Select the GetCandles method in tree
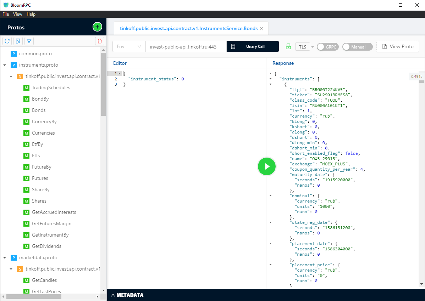 (x=44, y=280)
